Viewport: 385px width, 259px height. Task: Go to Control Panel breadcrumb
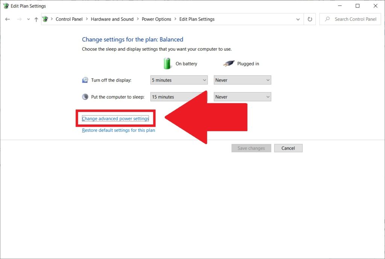[69, 19]
